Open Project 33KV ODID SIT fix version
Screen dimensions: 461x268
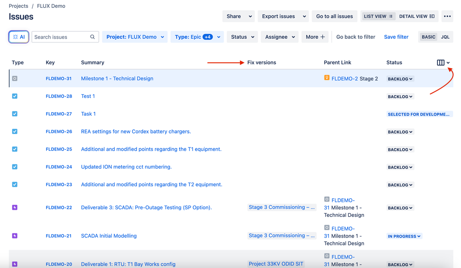coord(276,264)
